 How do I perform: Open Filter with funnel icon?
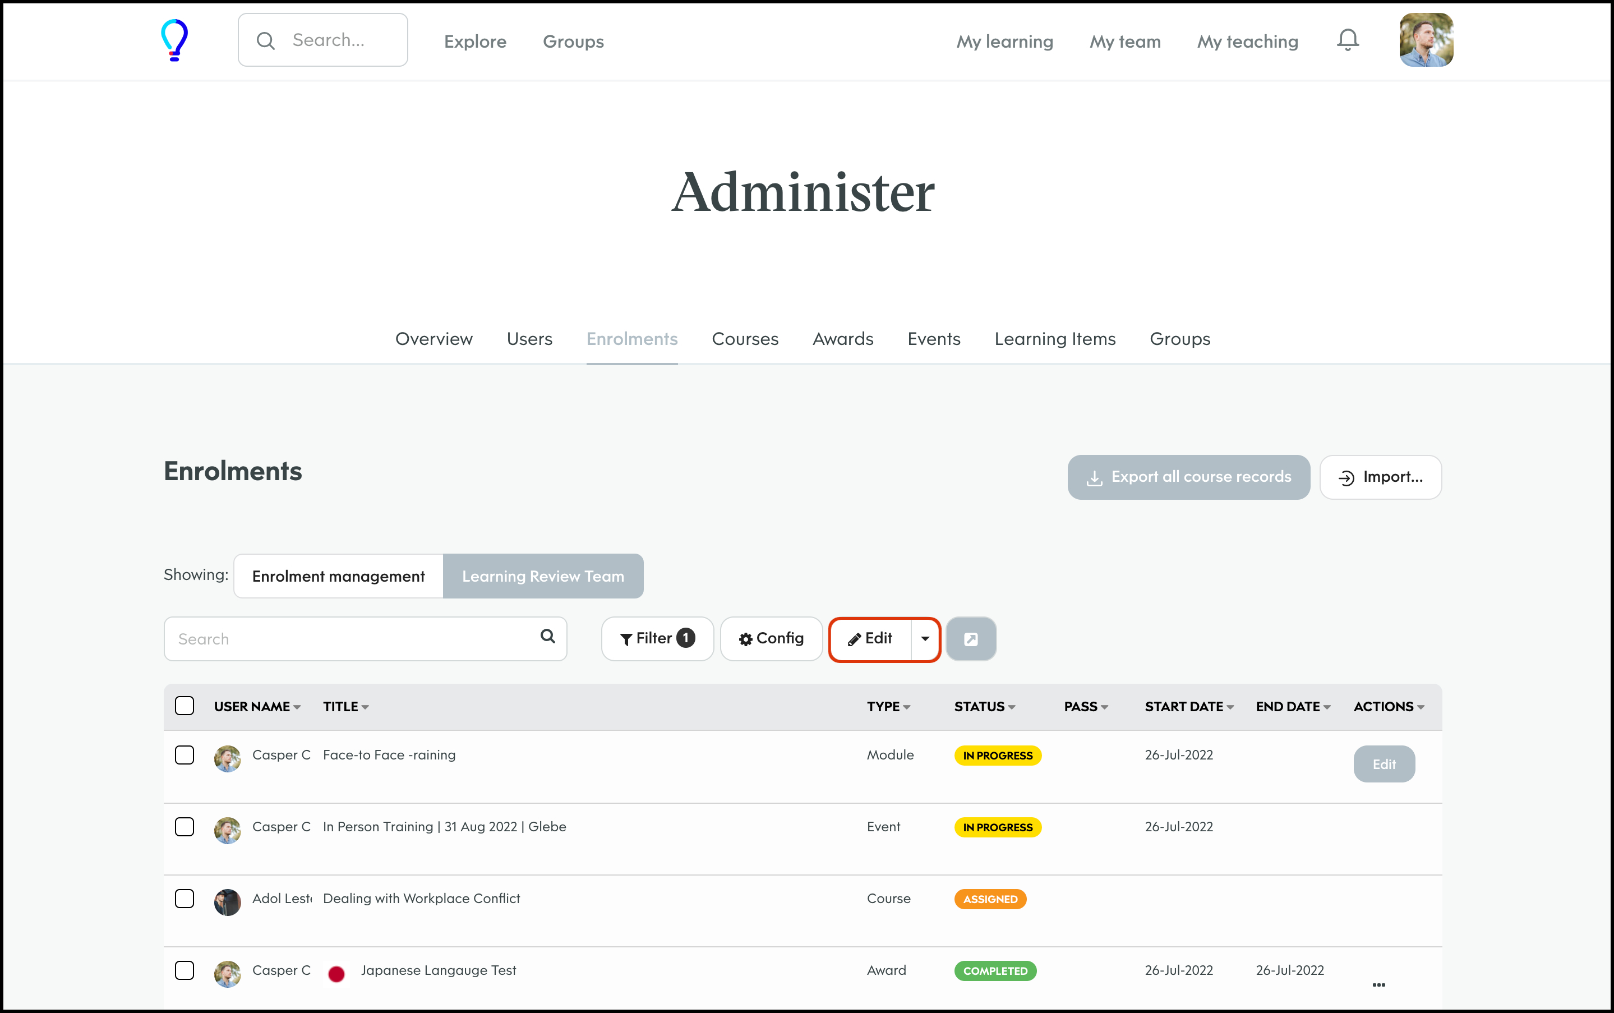point(657,639)
